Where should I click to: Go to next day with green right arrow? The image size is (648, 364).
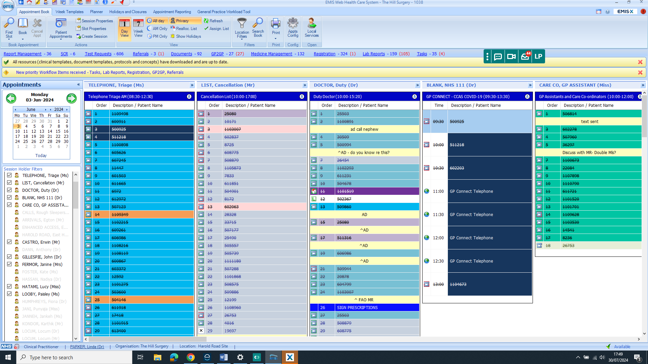[72, 98]
